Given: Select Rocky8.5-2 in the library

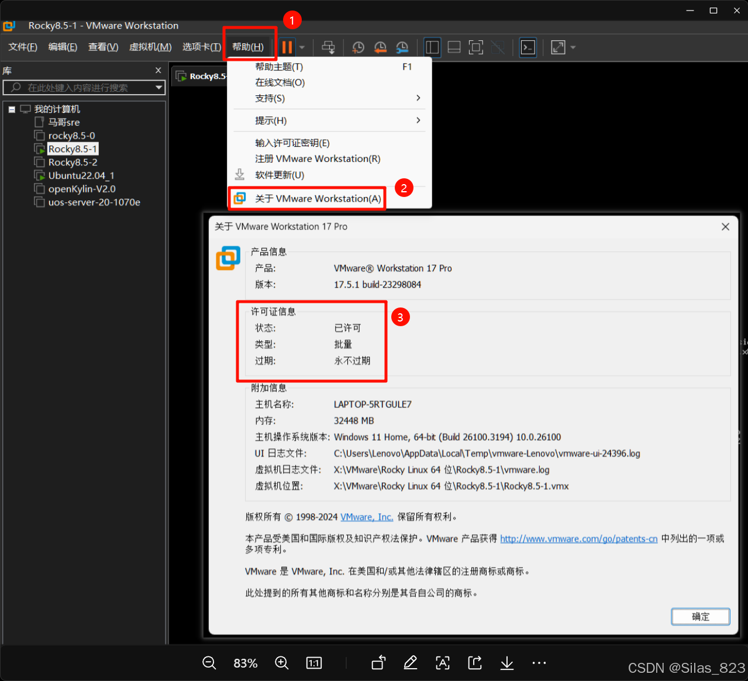Looking at the screenshot, I should [x=73, y=163].
